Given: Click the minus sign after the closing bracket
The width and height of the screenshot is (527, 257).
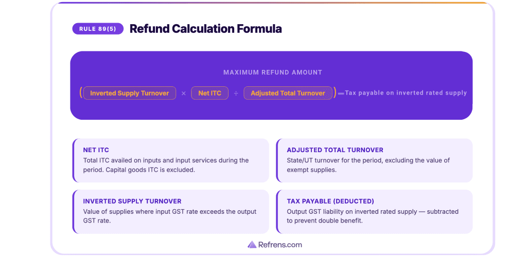Looking at the screenshot, I should tap(341, 94).
